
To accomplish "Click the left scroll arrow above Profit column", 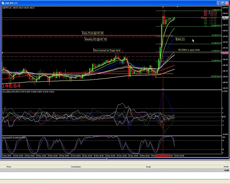I will pyautogui.click(x=226, y=162).
